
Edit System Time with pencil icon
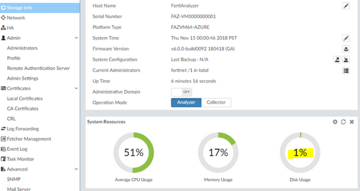point(346,38)
